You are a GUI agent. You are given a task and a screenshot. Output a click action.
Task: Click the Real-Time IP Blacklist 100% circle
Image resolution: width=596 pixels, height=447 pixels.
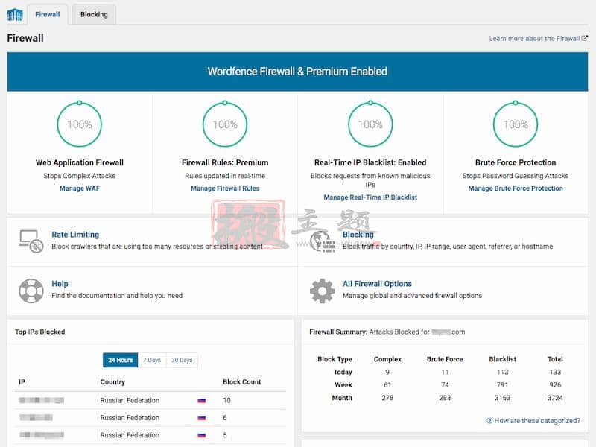click(370, 124)
